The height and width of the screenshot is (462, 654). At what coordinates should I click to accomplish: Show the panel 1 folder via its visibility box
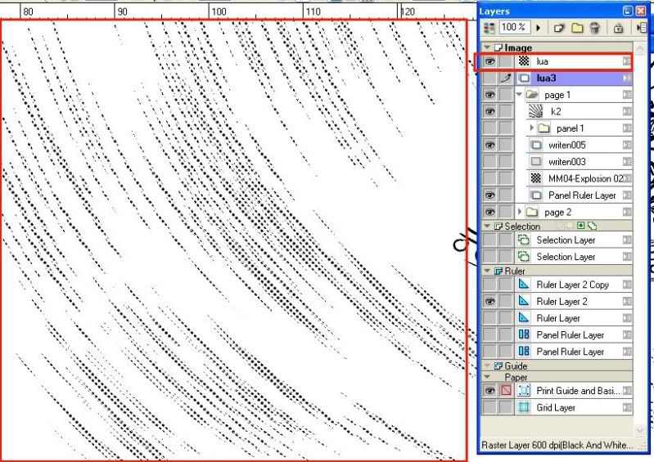tap(489, 128)
